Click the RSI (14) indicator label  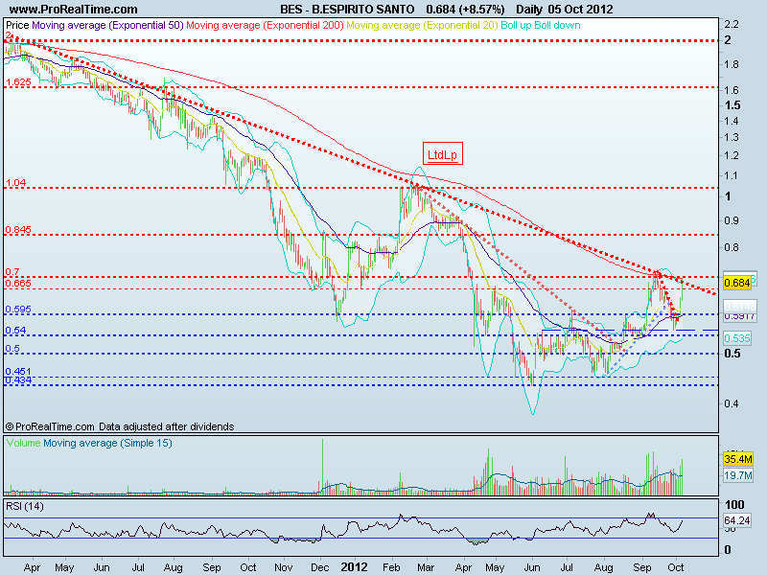25,507
